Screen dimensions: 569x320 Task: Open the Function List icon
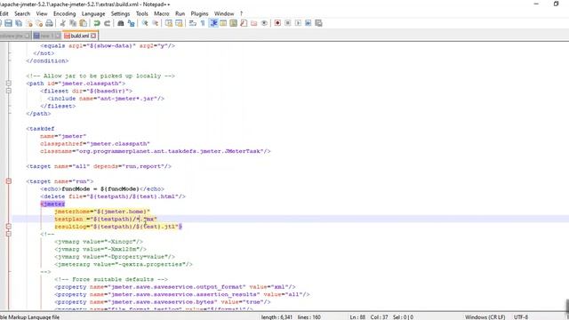click(244, 23)
